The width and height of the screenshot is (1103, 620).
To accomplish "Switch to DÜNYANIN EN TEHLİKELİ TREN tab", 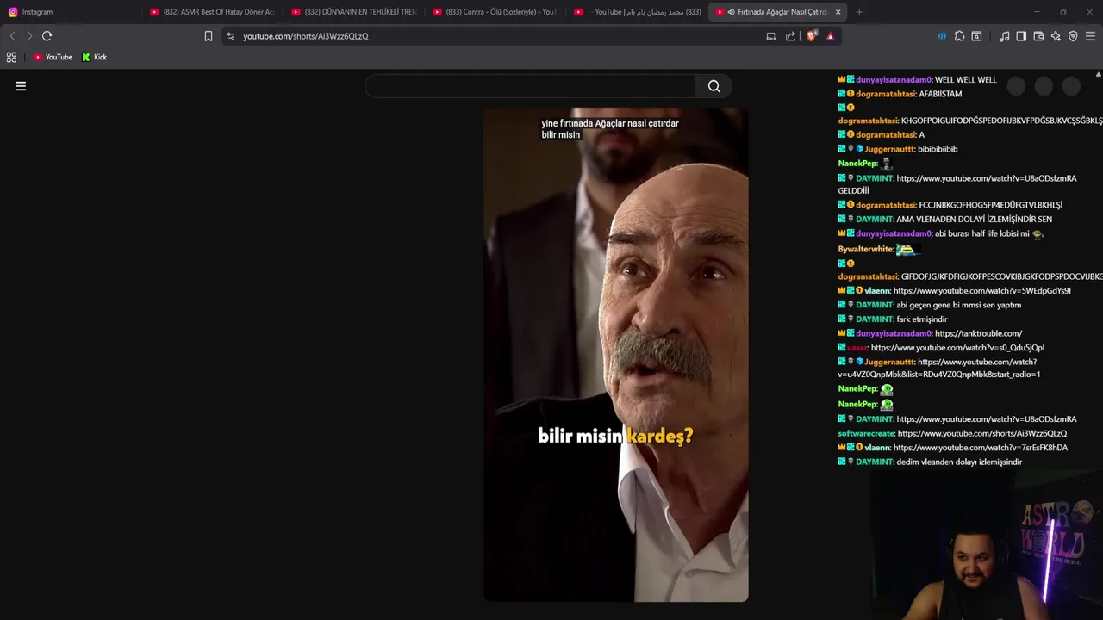I will coord(353,12).
